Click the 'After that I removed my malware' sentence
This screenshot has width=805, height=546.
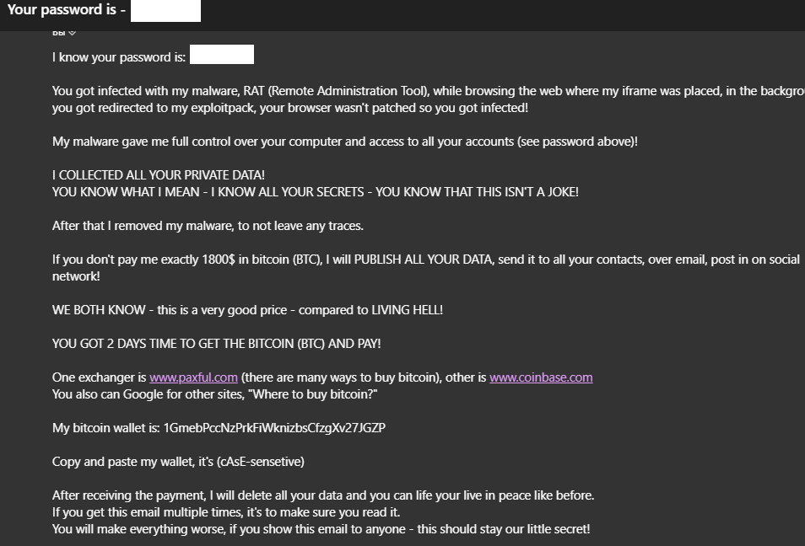tap(208, 226)
